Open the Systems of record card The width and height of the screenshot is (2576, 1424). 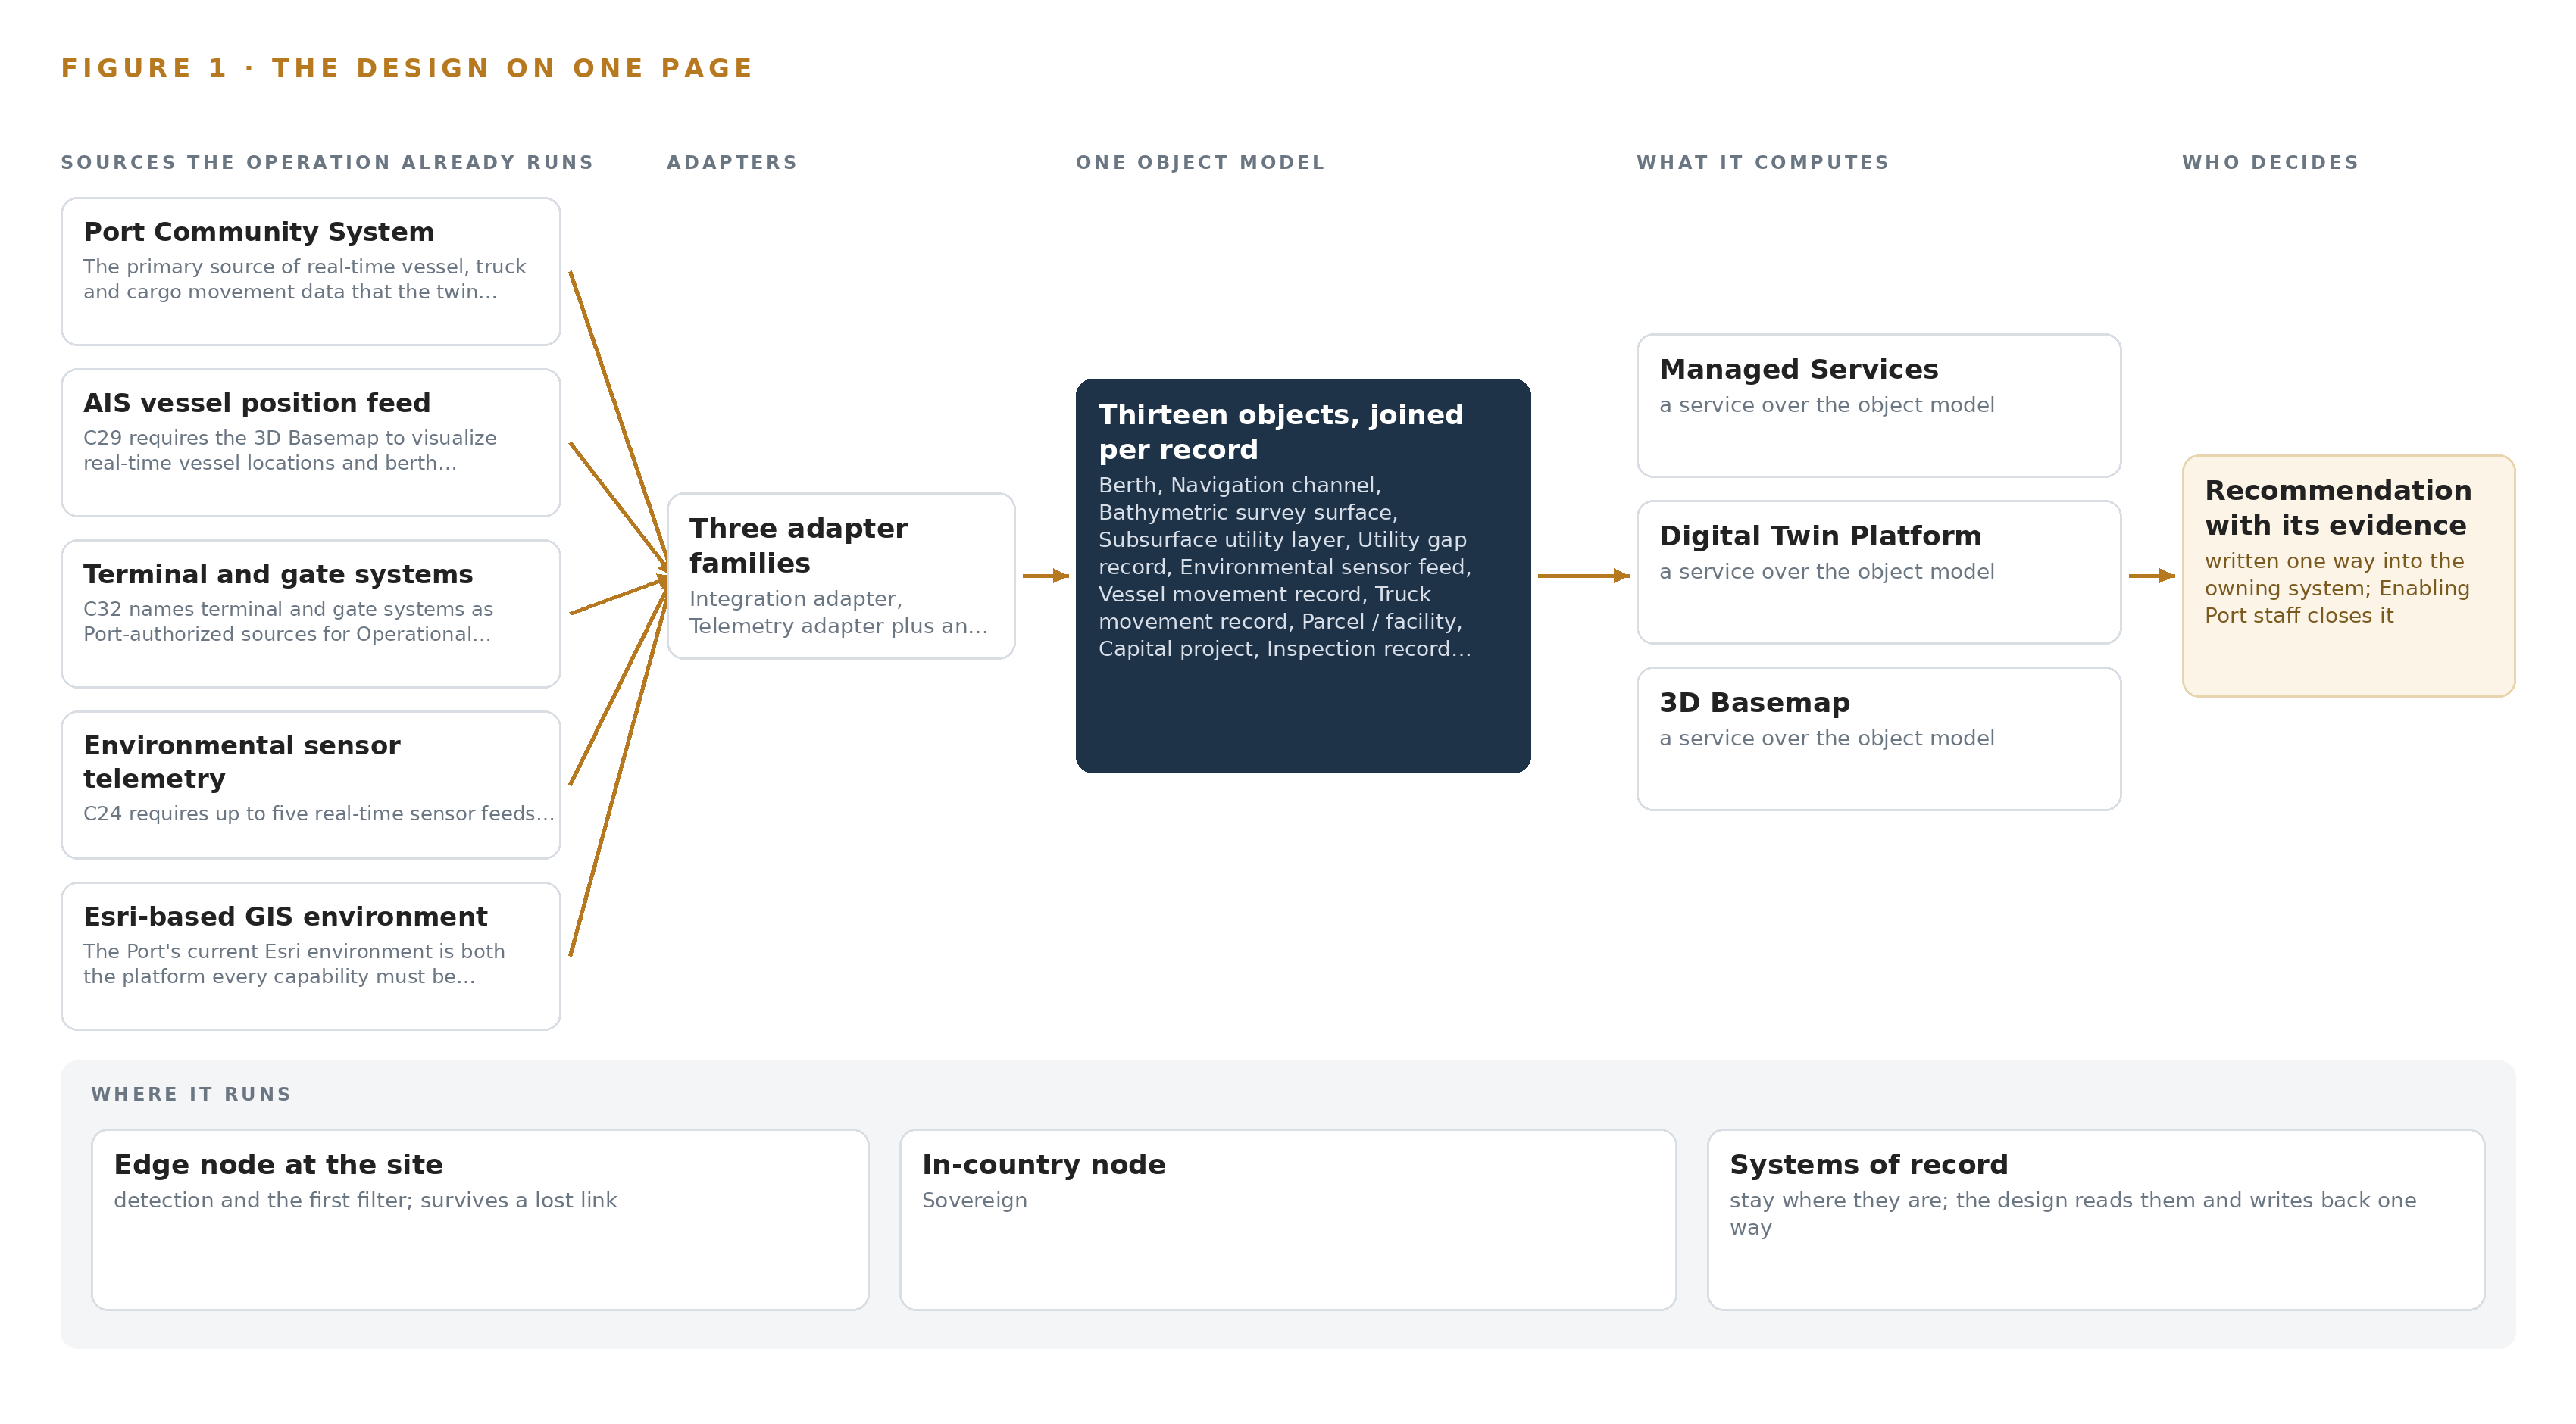pyautogui.click(x=2096, y=1220)
